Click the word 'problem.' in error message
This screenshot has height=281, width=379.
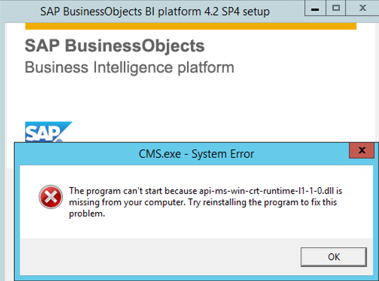pos(87,214)
